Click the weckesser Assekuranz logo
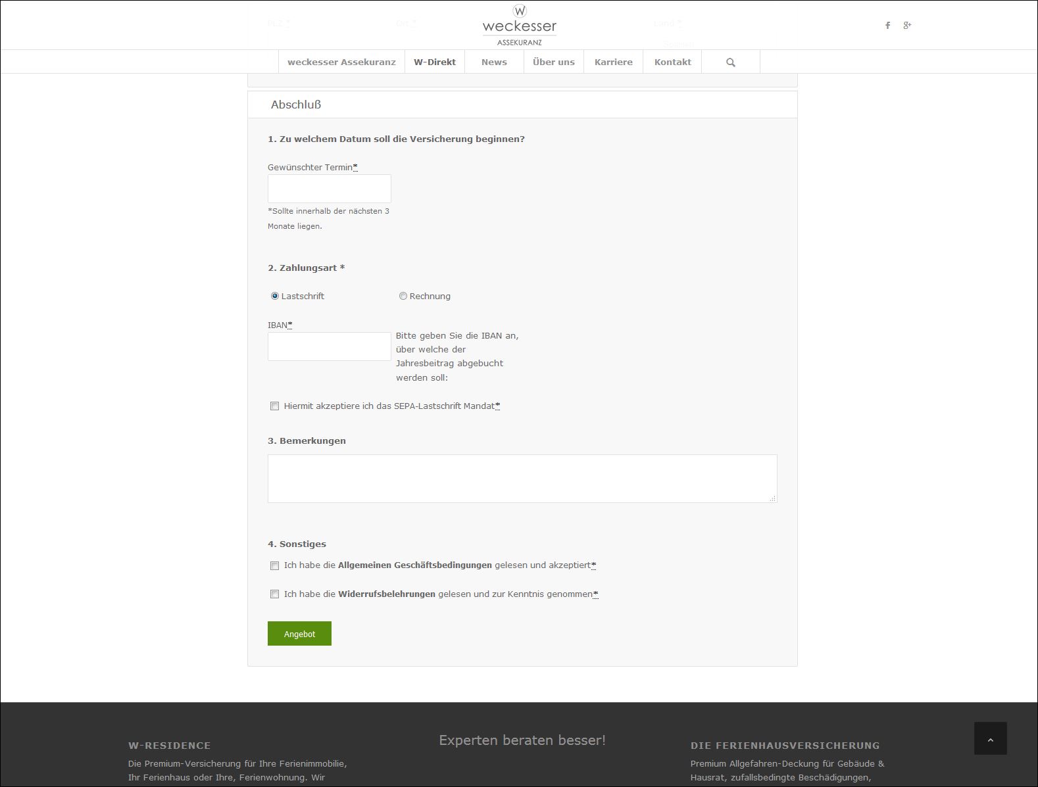The image size is (1038, 787). coord(519,26)
